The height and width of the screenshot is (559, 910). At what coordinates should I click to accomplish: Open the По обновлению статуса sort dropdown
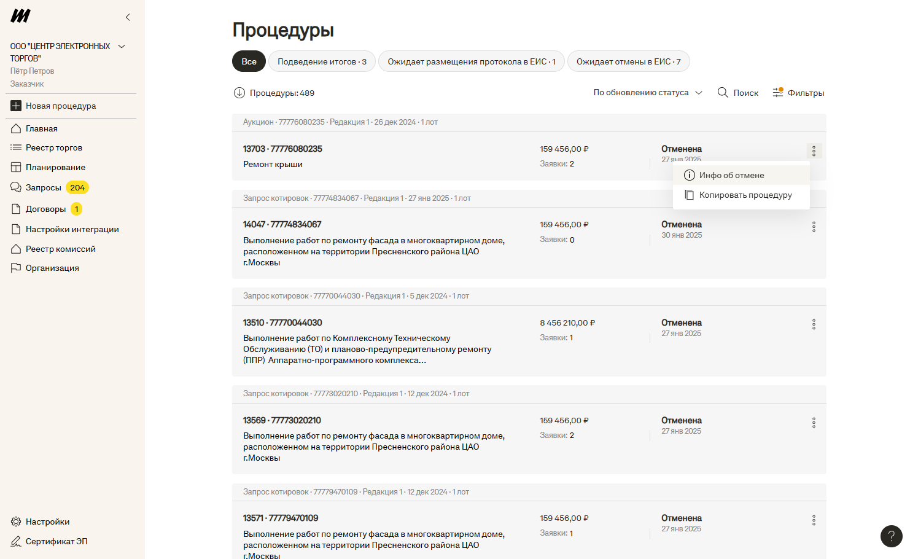647,93
